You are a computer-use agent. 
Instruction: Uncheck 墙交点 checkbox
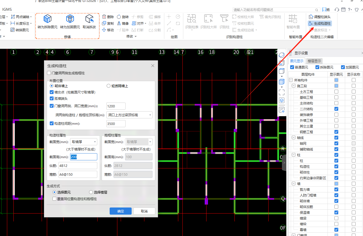(52, 92)
